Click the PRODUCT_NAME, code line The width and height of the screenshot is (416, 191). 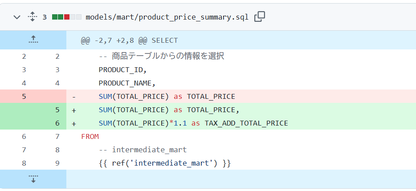[x=241, y=83]
